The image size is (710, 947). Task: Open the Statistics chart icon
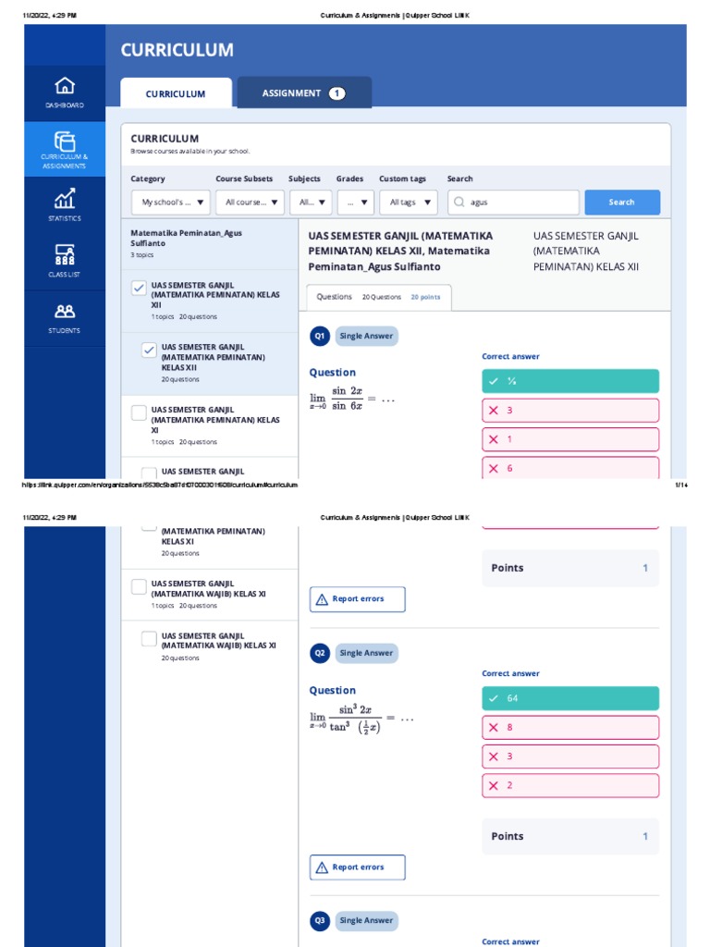(65, 198)
